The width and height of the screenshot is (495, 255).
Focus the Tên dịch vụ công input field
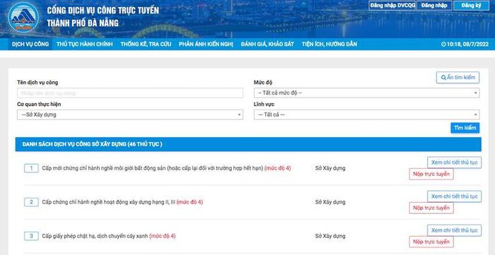pyautogui.click(x=130, y=93)
